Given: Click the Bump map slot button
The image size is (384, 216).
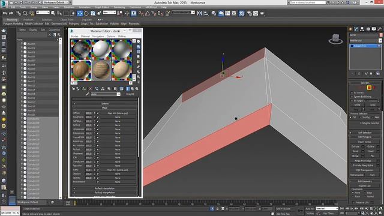Looking at the screenshot, I should [x=118, y=170].
